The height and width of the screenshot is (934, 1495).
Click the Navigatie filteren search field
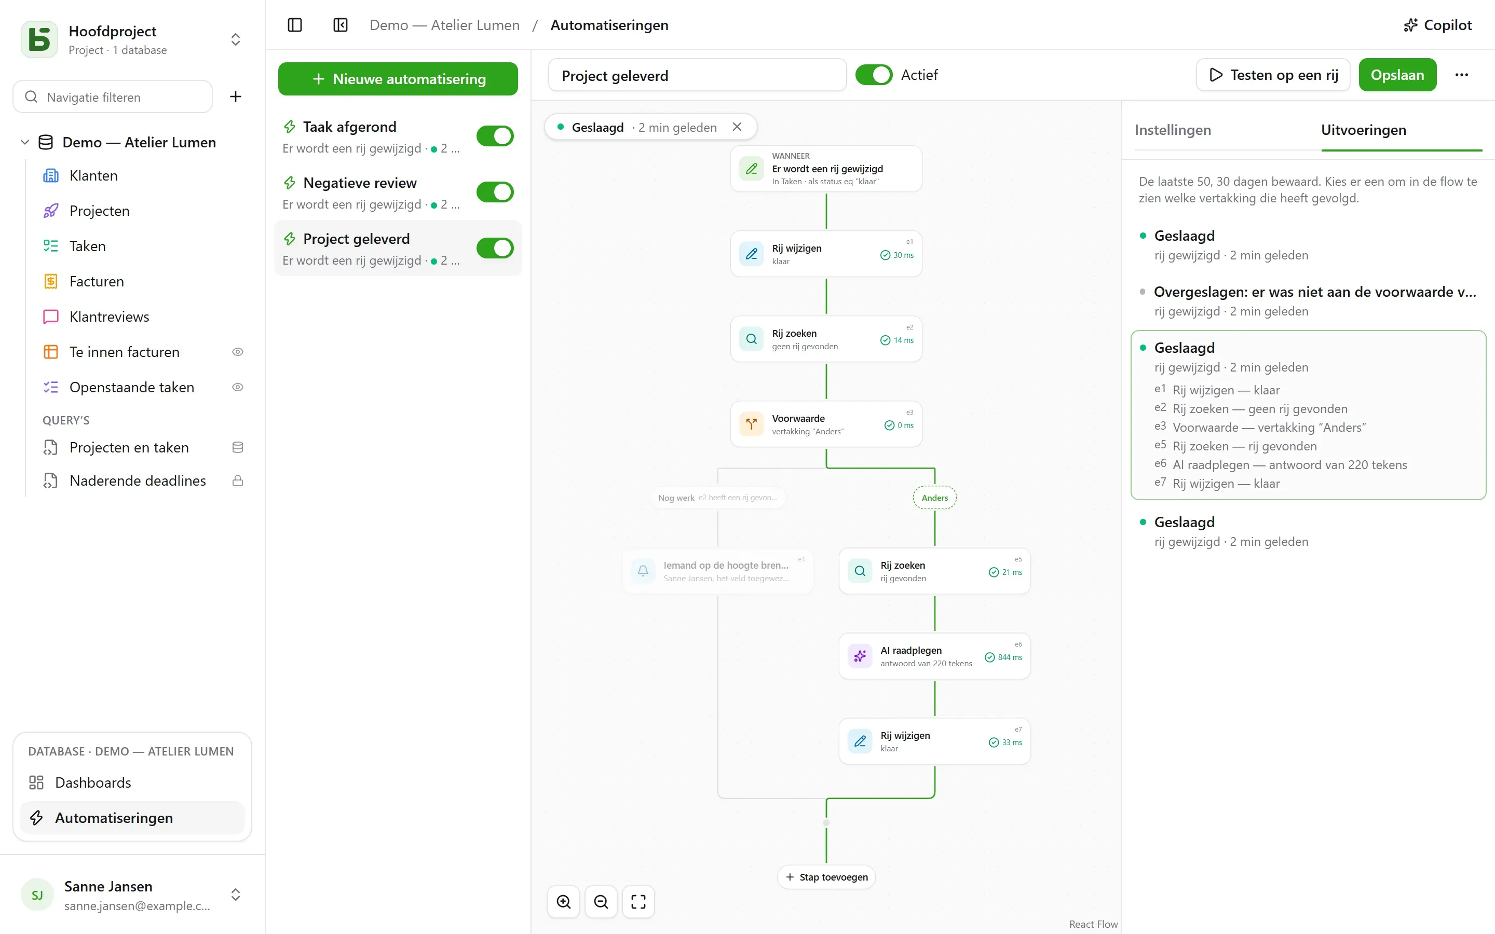click(113, 97)
